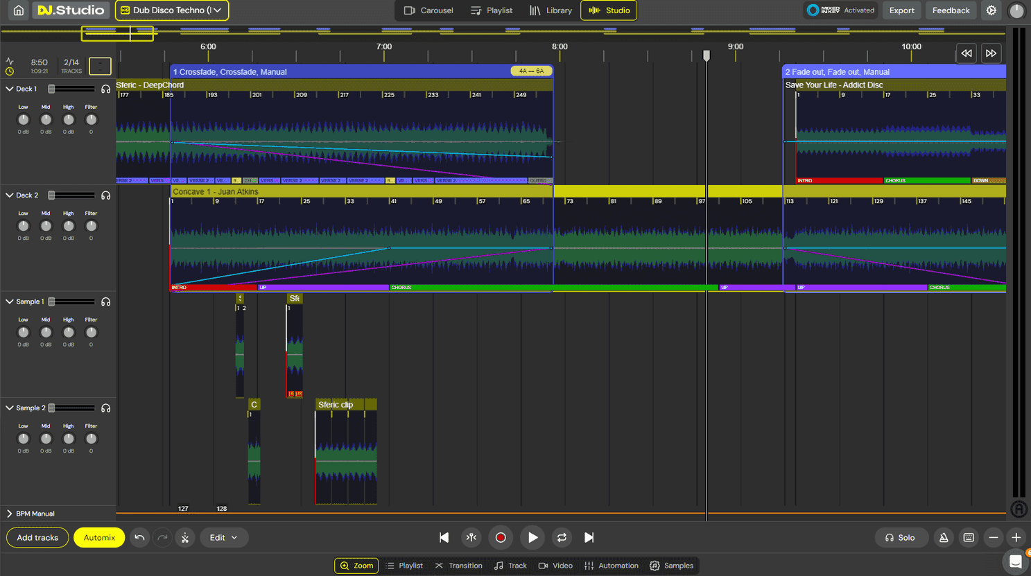Open the keyboard shortcuts icon near Solo
Viewport: 1031px width, 576px height.
968,537
